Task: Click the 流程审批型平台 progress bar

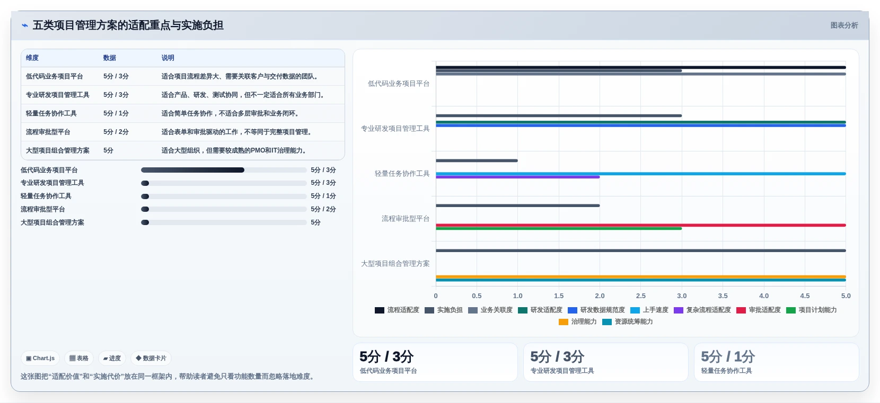Action: [x=224, y=209]
